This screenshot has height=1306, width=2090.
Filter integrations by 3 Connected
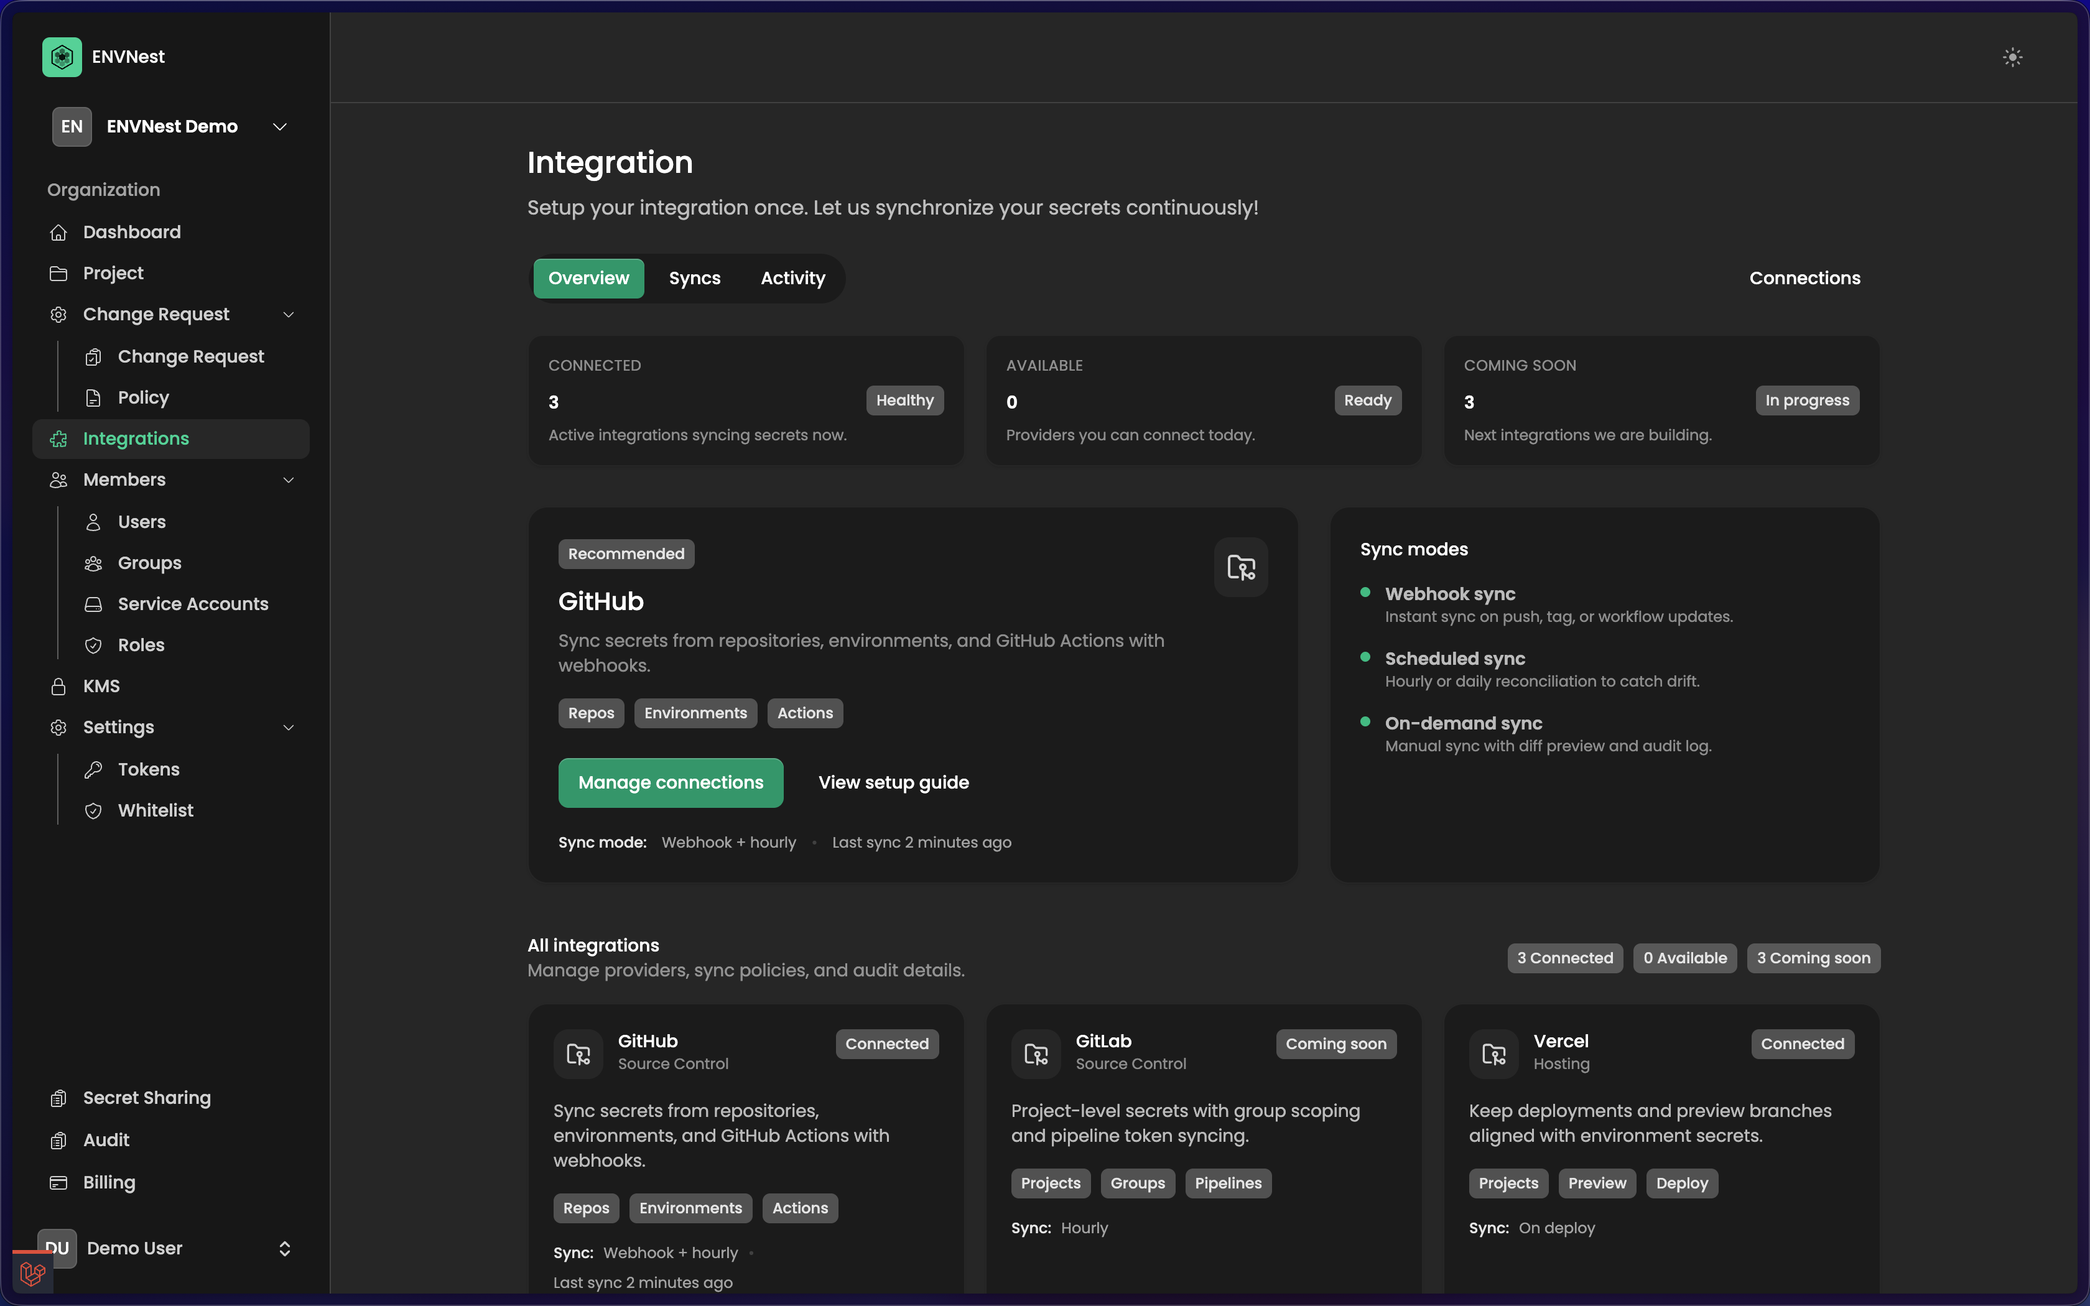tap(1564, 958)
